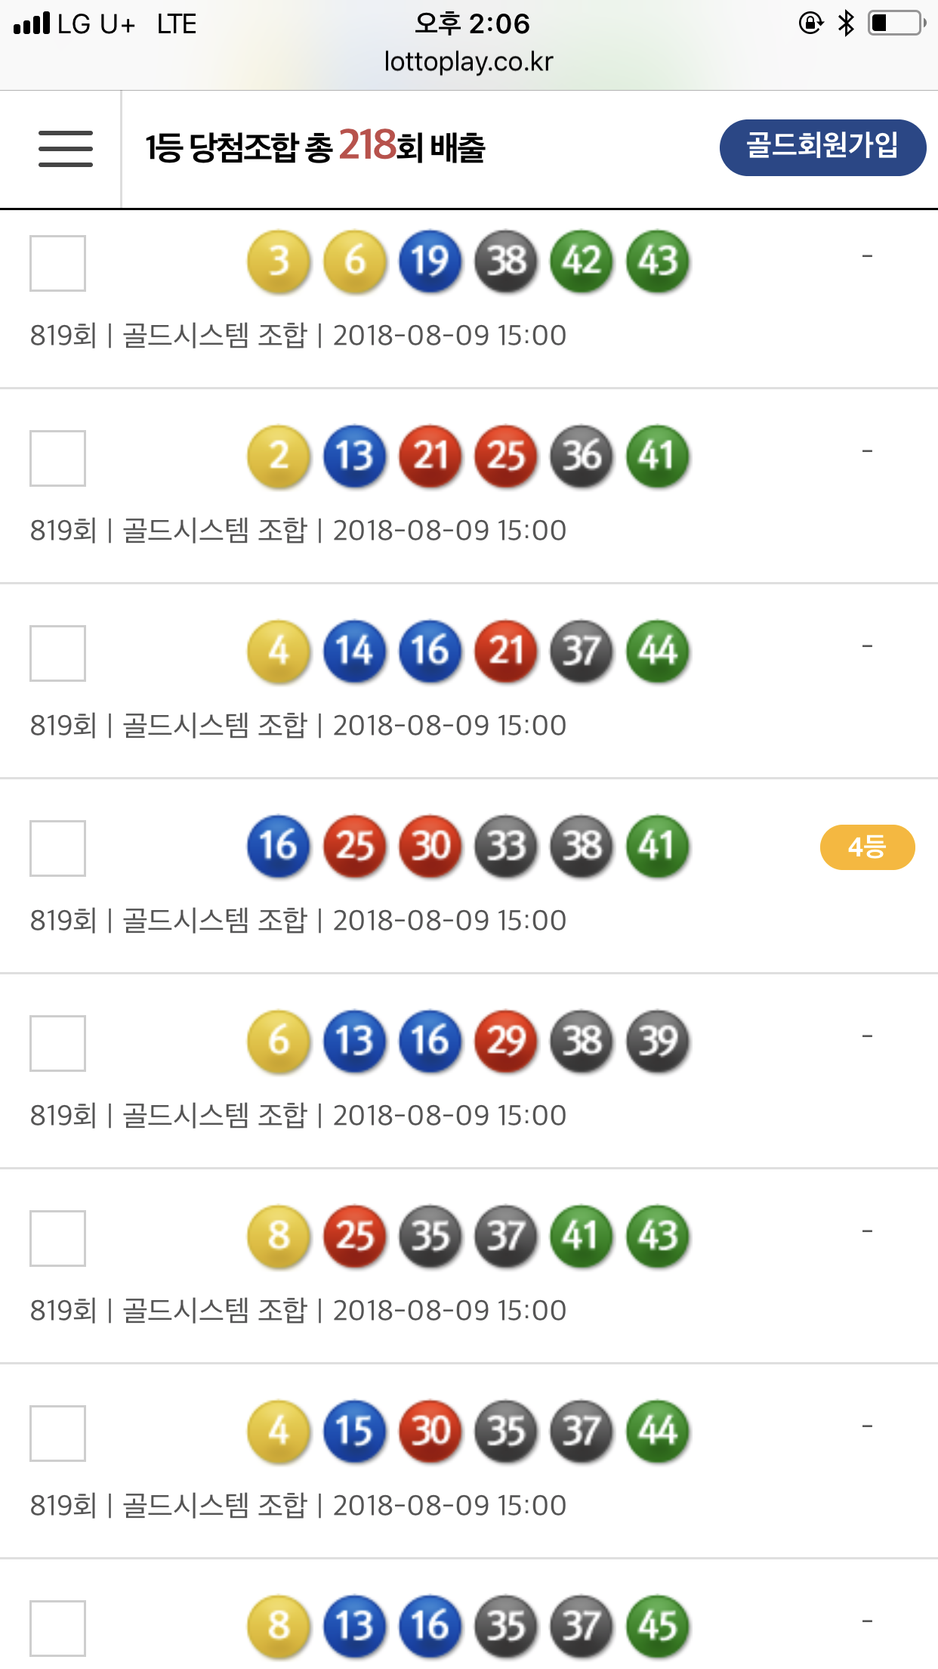Tap the blue number 14 ball

354,652
